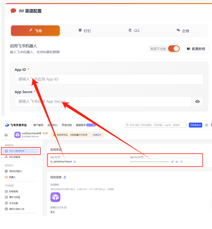Screen dimensions: 212x229
Task: Click the 创建版本 link in banner
Action: click(97, 135)
